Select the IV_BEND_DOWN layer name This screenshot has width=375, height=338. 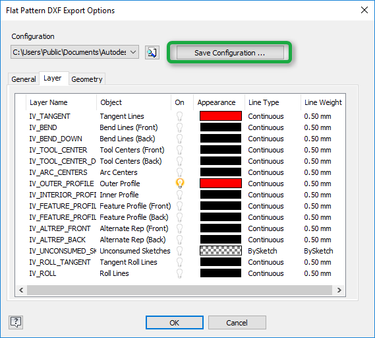point(55,139)
